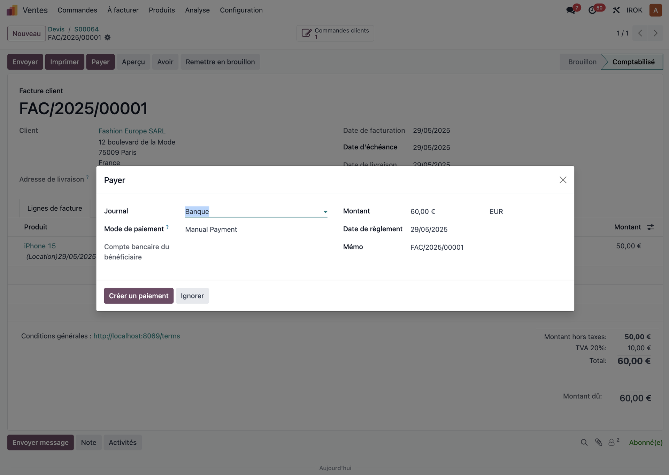Open the followers icon showing 2
This screenshot has height=475, width=669.
point(613,442)
